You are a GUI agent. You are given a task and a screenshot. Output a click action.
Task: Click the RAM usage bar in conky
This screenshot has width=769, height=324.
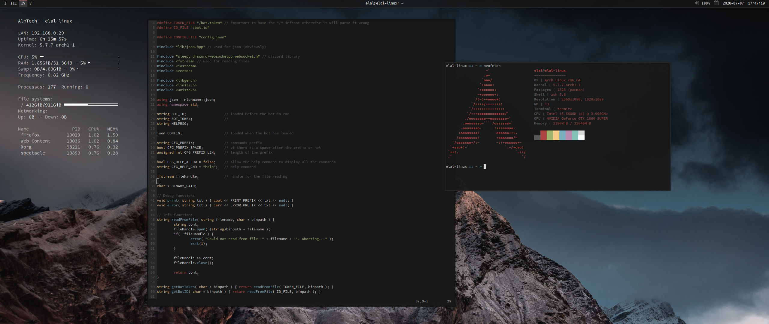103,62
